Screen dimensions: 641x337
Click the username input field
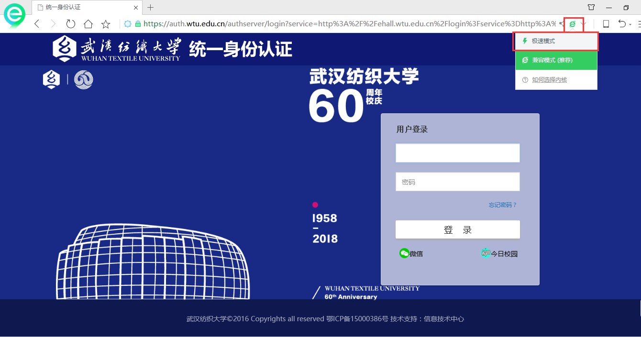[x=458, y=153]
